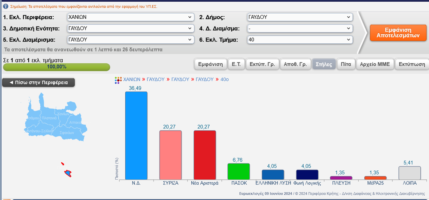This screenshot has width=429, height=200.
Task: Open the Εκλ. Τμήμα dropdown
Action: 299,39
